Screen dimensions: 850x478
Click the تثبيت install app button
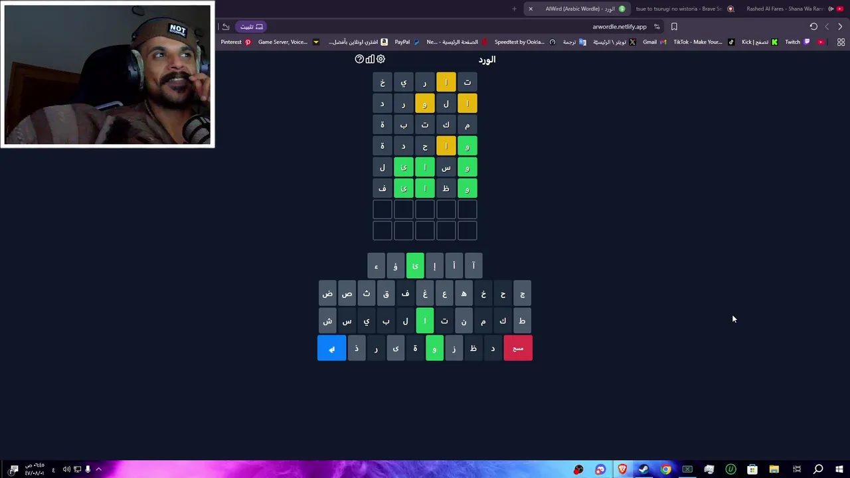coord(252,27)
